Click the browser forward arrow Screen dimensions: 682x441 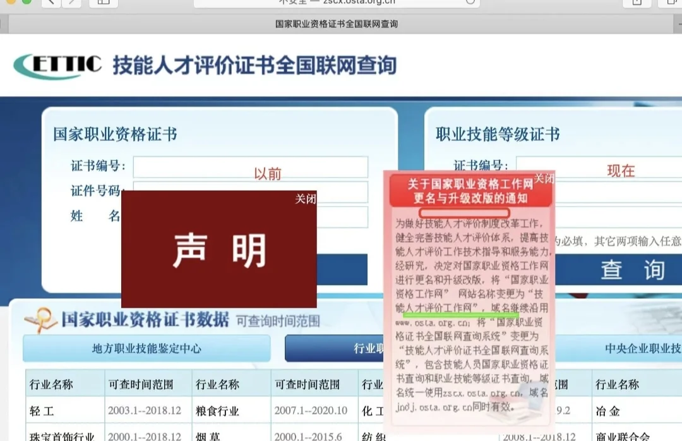[70, 3]
